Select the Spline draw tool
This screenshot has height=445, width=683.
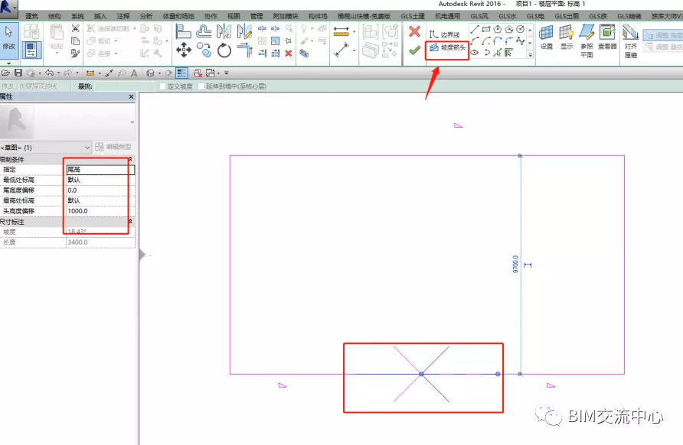click(520, 41)
